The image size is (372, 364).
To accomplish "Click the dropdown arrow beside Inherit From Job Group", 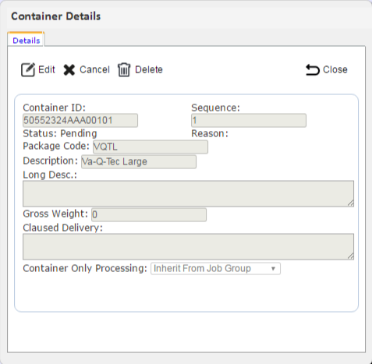I will (273, 269).
